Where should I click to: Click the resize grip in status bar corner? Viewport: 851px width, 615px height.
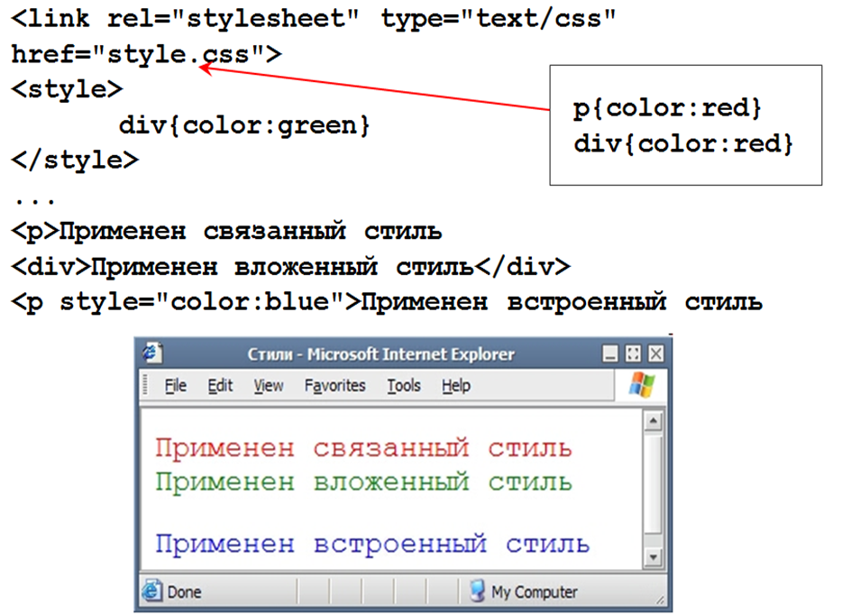point(662,599)
